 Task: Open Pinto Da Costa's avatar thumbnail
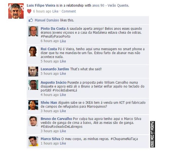(x=33, y=31)
